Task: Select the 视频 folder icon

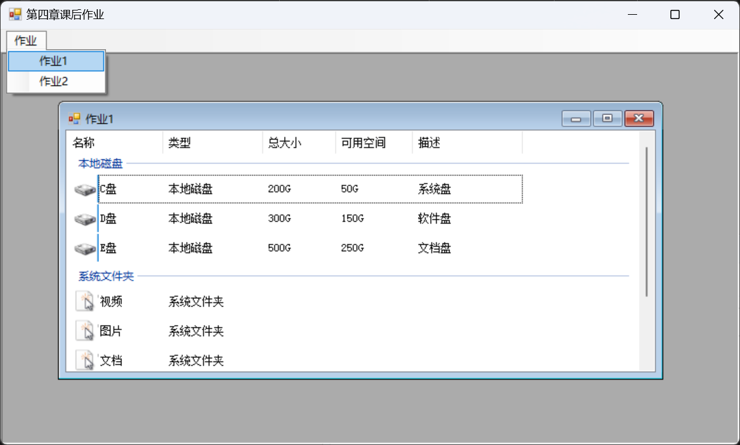Action: [x=85, y=302]
